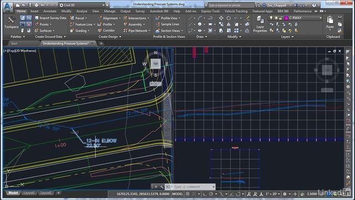Click the Cut icon in Clipboard panel
Screen dimensions: 355x200
pyautogui.click(x=339, y=18)
